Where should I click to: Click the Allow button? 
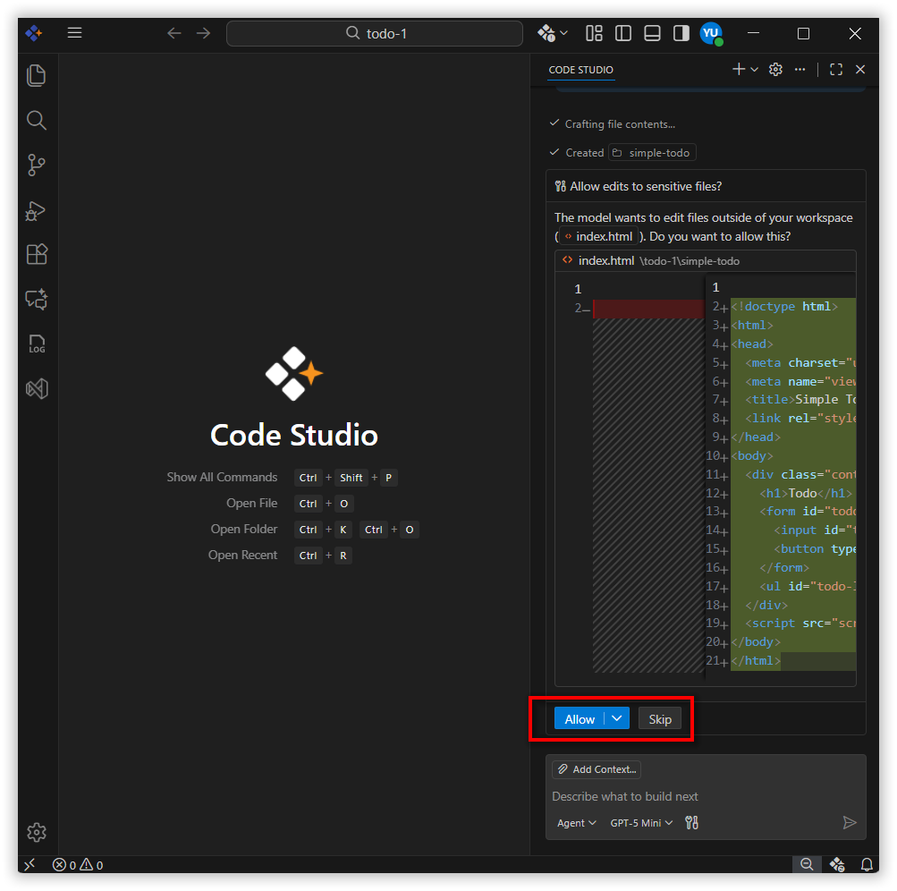(580, 718)
